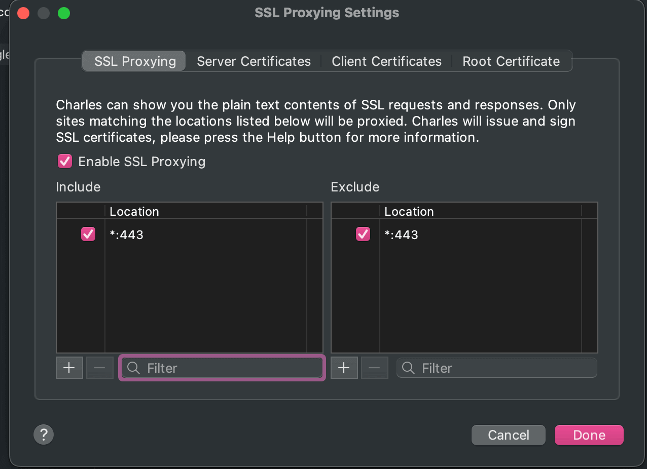647x469 pixels.
Task: Sort Exclude list by Location header
Action: (481, 211)
